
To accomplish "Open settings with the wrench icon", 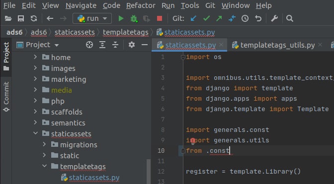I will pos(274,18).
